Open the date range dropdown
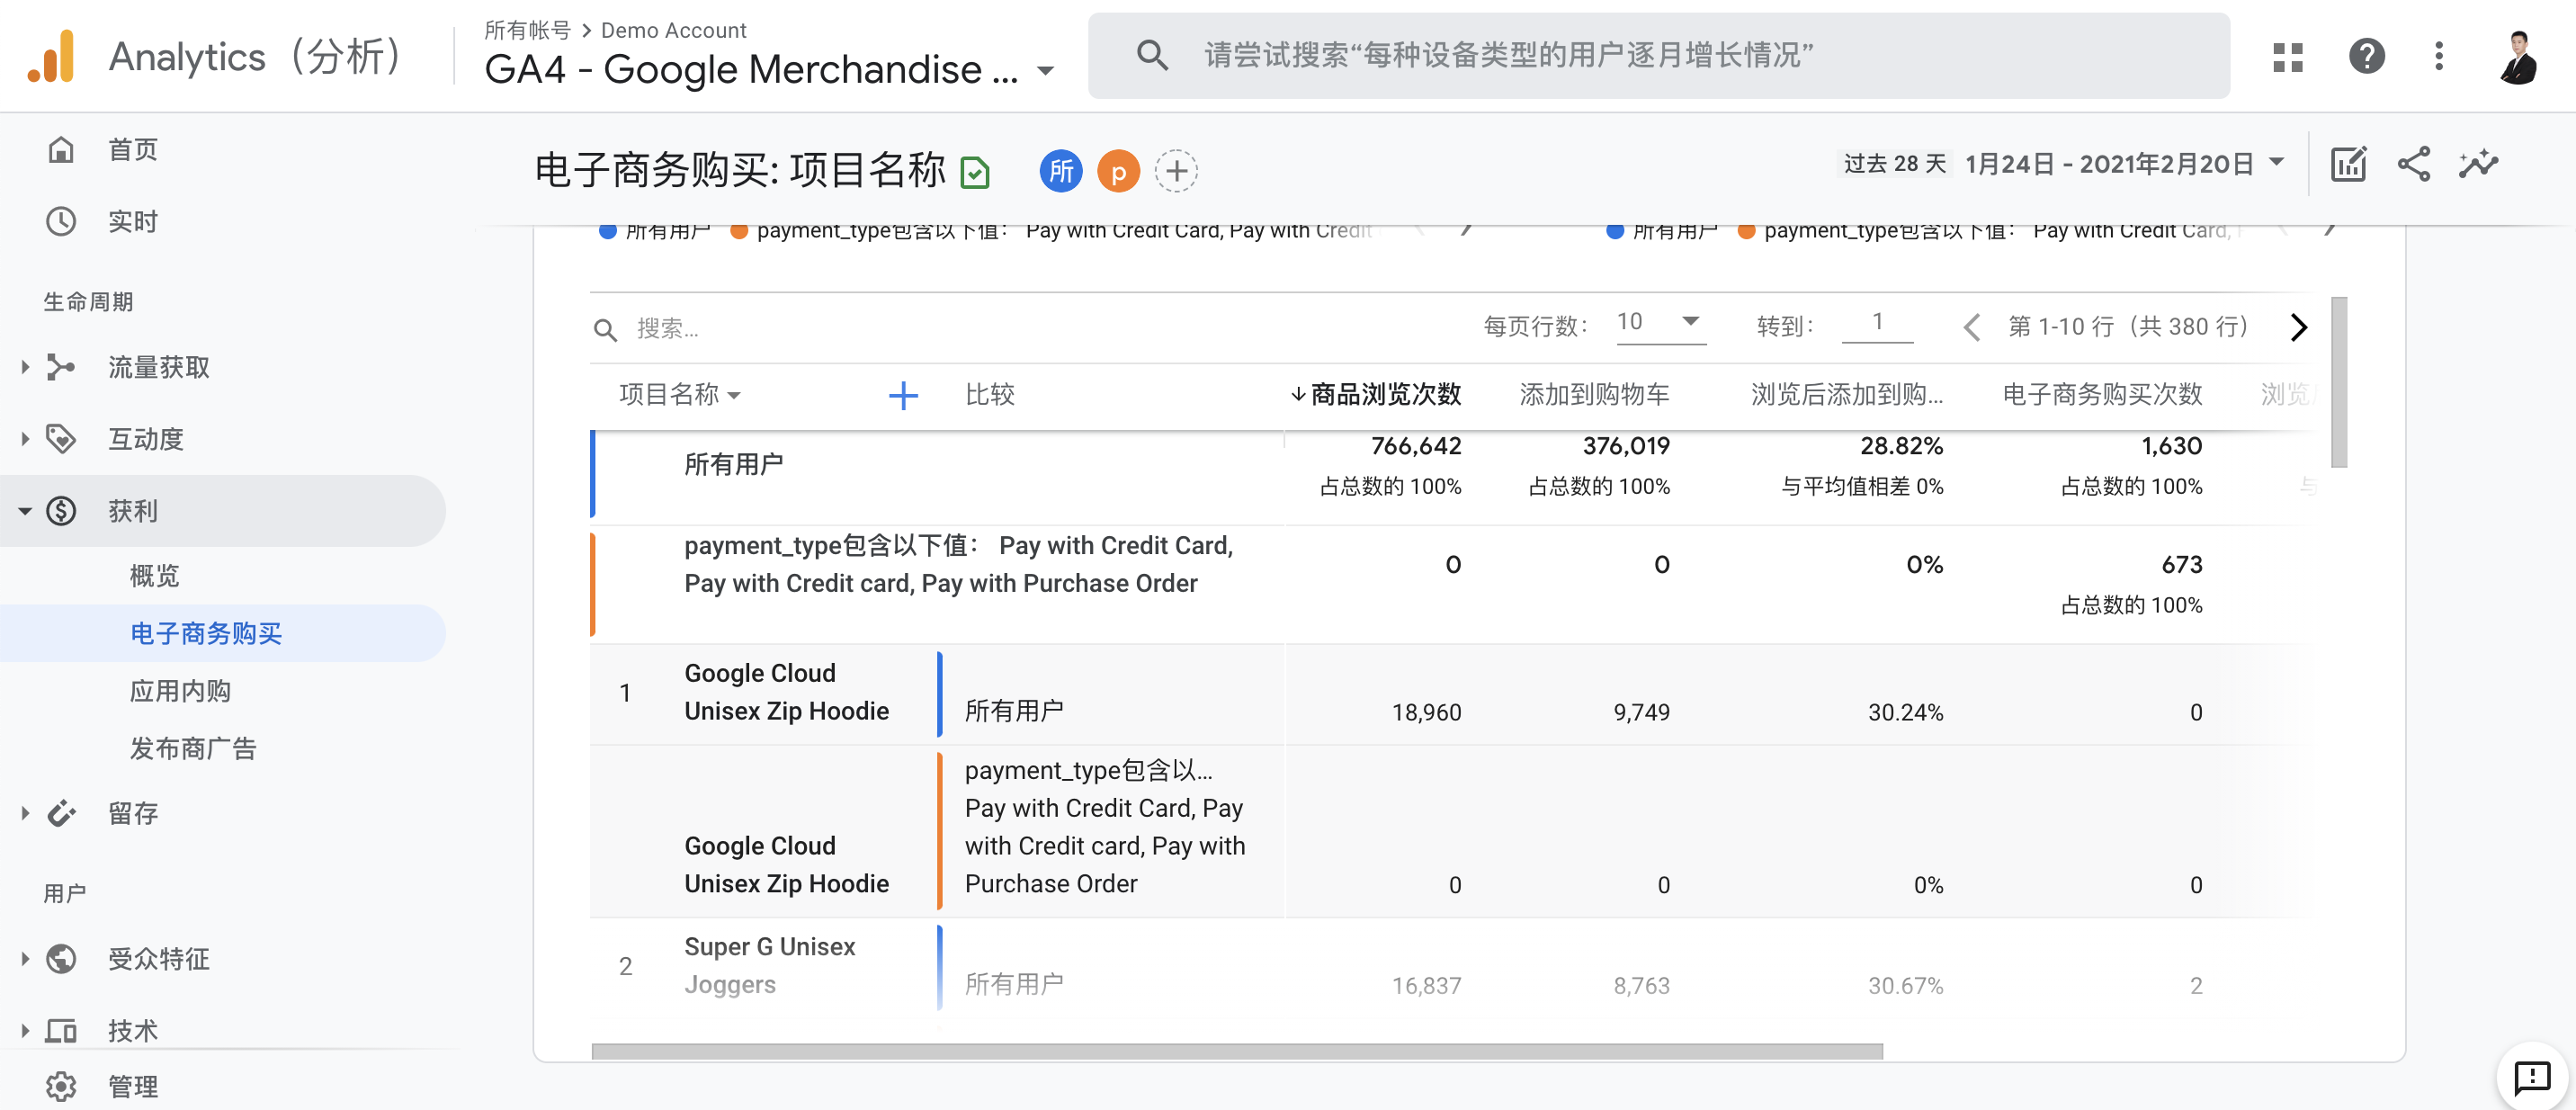This screenshot has height=1110, width=2576. click(2276, 162)
